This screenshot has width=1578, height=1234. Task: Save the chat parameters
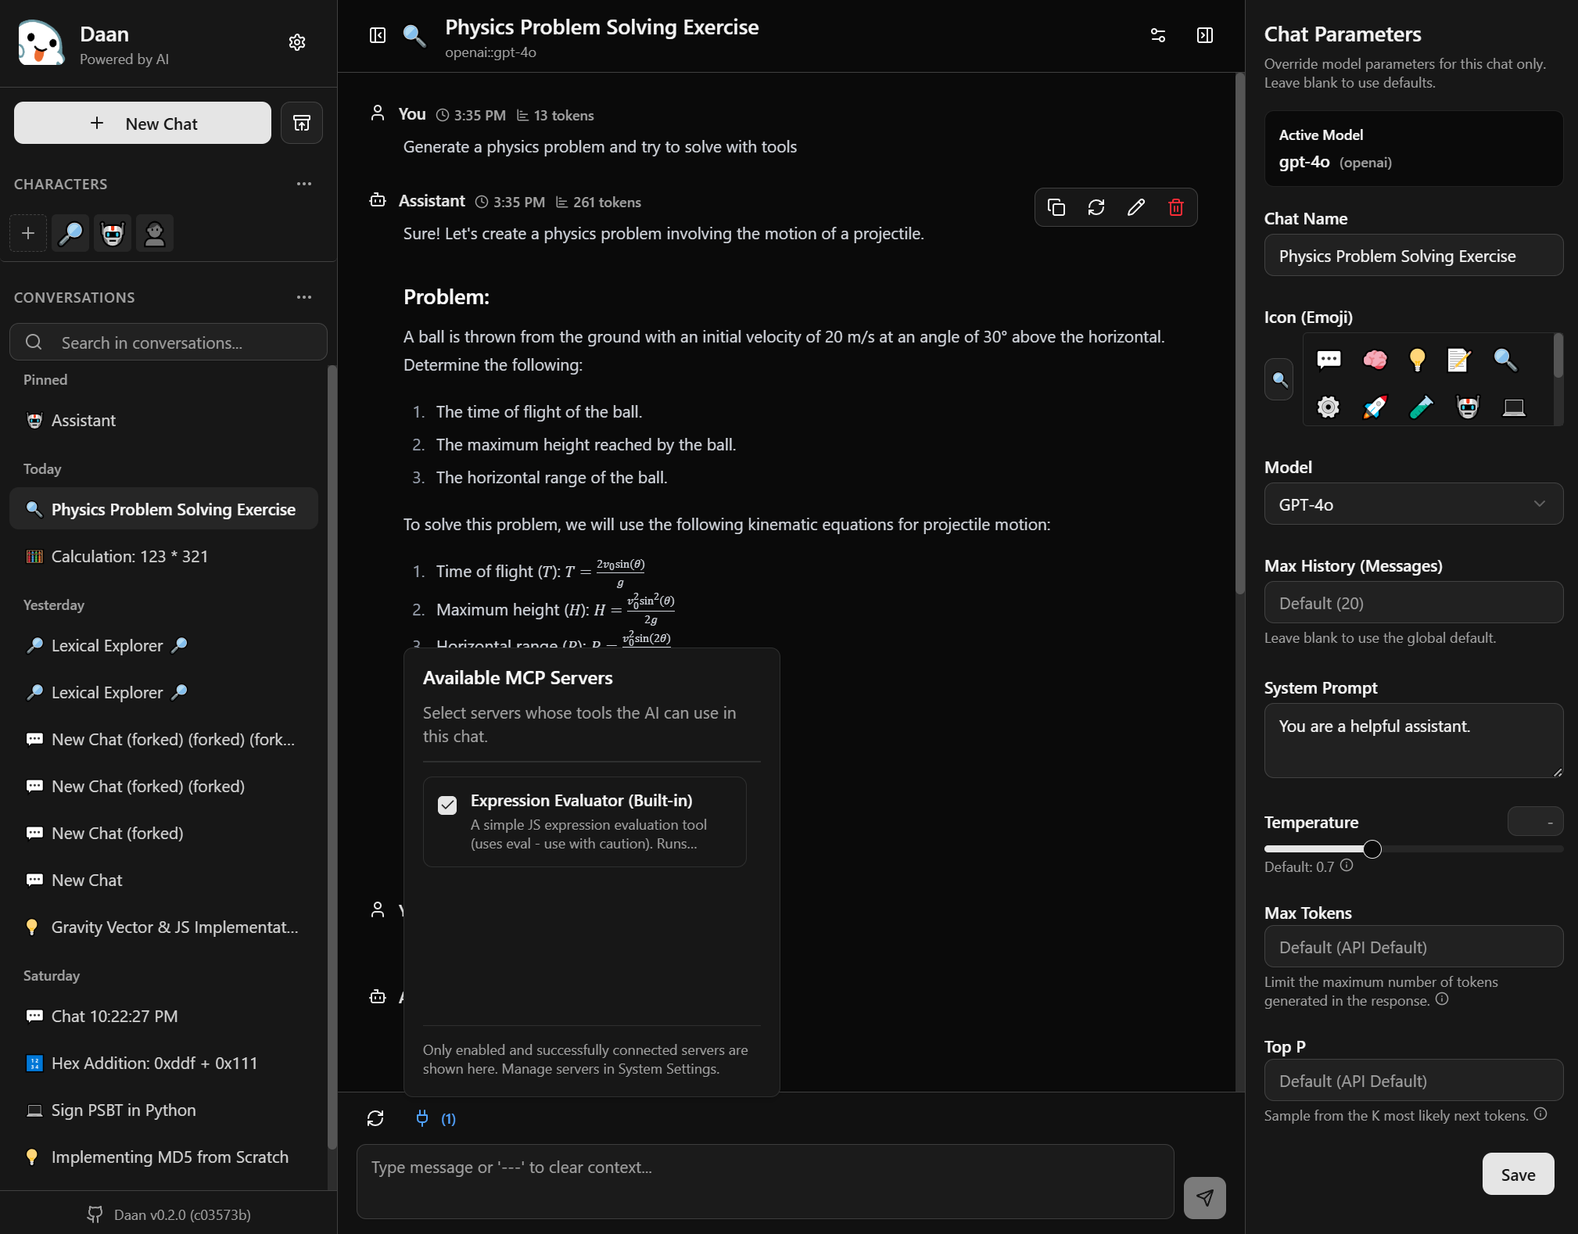click(x=1517, y=1174)
